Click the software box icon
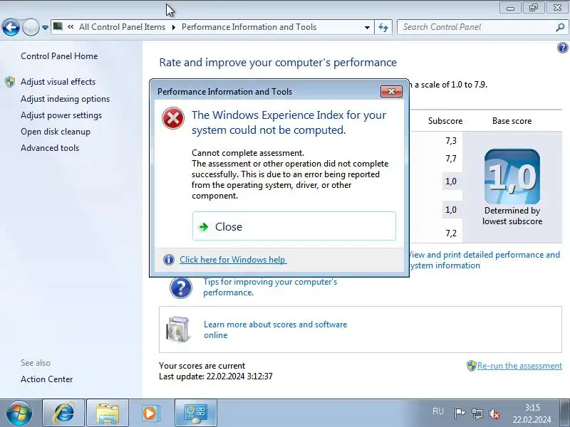Image resolution: width=570 pixels, height=427 pixels. pos(177,330)
